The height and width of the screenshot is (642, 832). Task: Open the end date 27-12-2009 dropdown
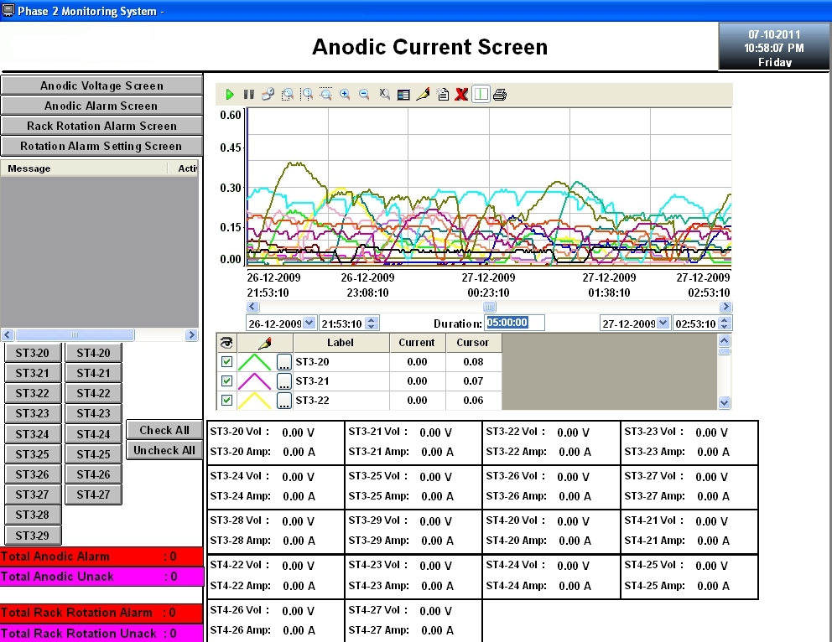[663, 324]
